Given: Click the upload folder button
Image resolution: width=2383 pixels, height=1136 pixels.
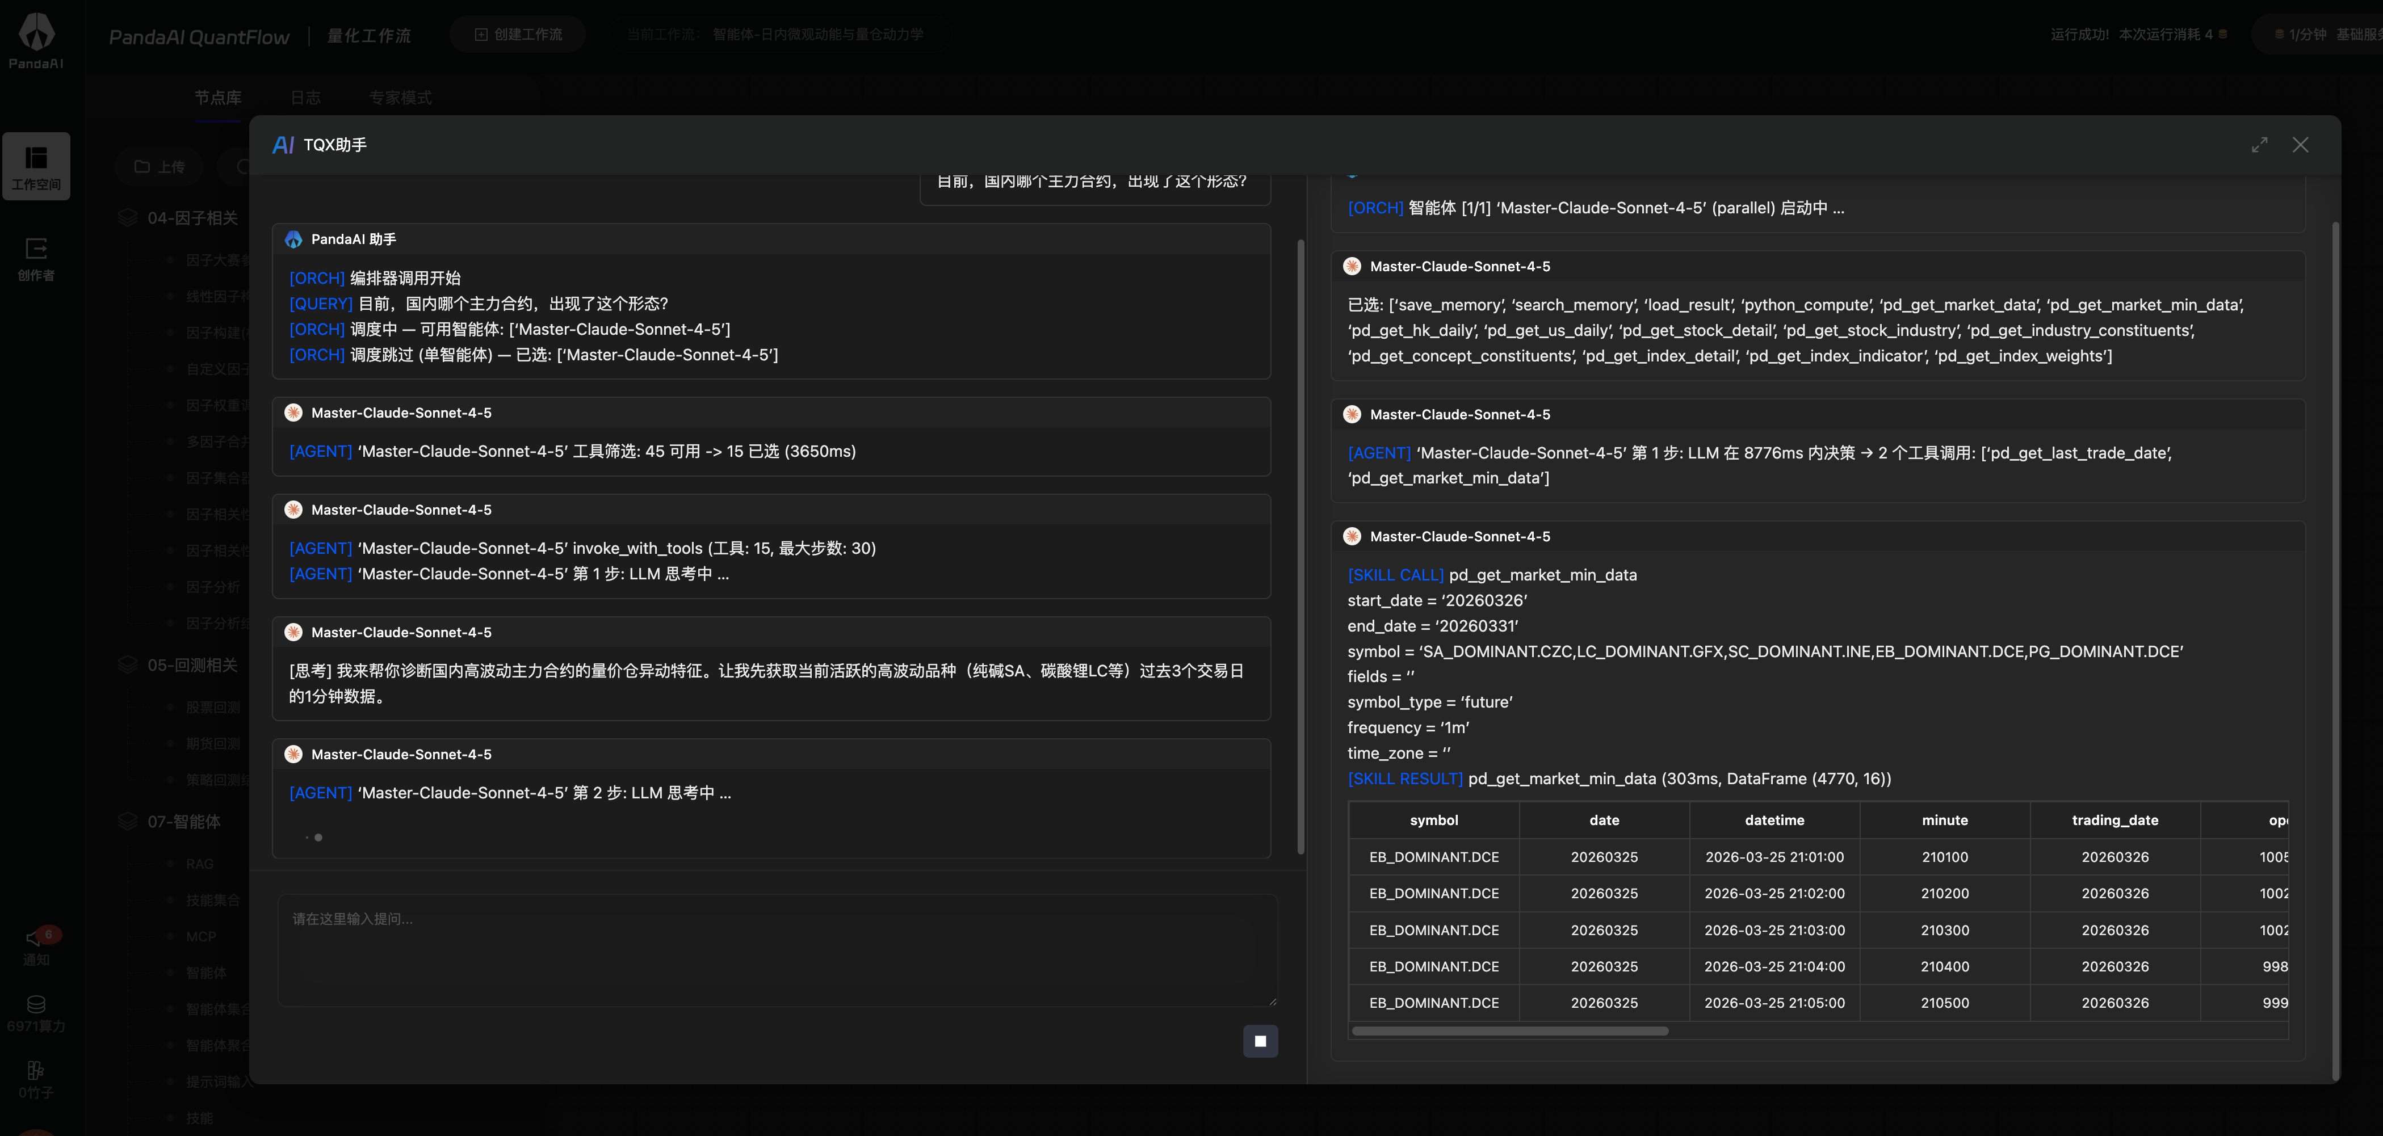Looking at the screenshot, I should coord(159,166).
